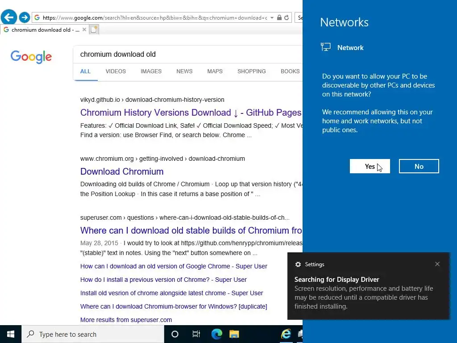The height and width of the screenshot is (343, 457).
Task: Open 'Chromium History Versions Download' result
Action: [191, 113]
